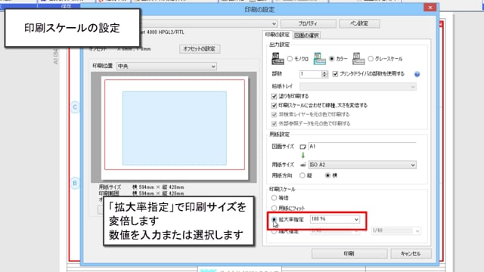Click the ペン設定 button
This screenshot has width=484, height=272.
[x=359, y=23]
